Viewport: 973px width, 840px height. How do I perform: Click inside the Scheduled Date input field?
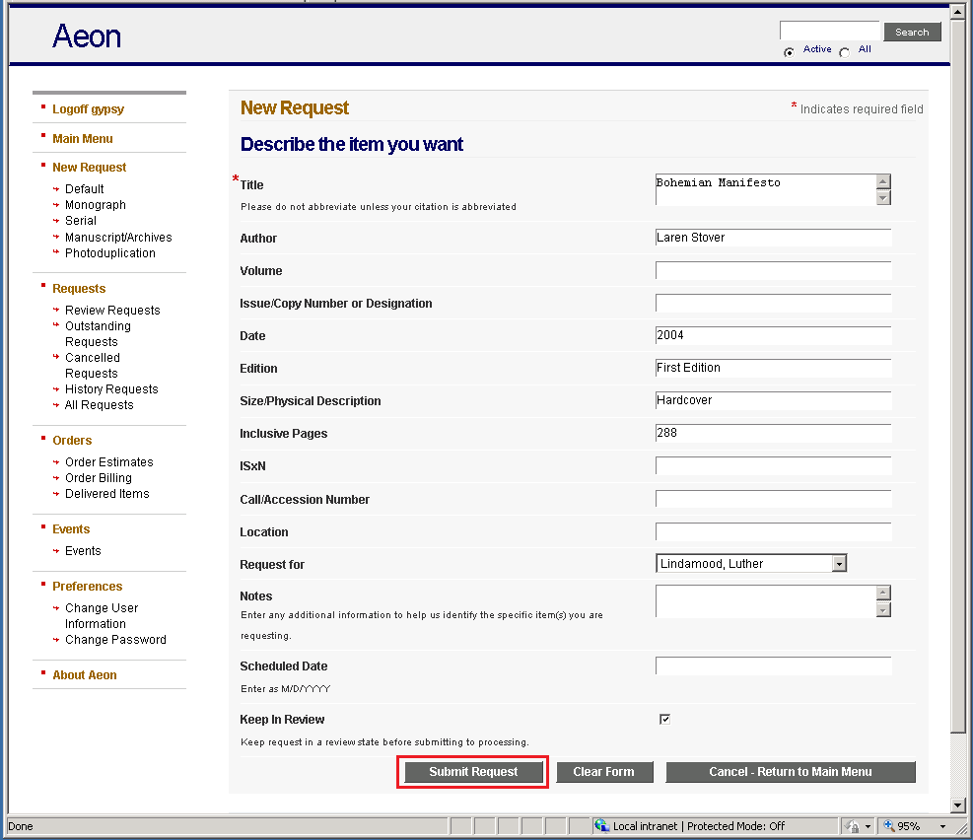point(773,665)
